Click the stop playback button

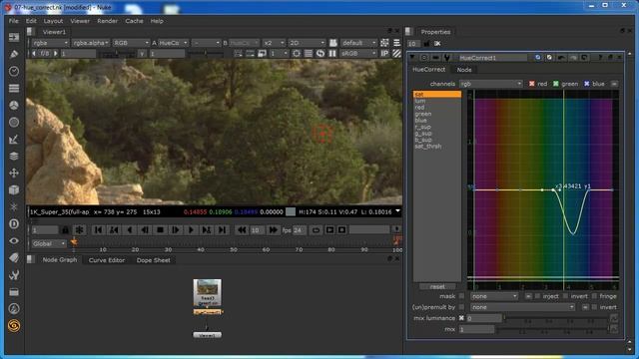(160, 230)
